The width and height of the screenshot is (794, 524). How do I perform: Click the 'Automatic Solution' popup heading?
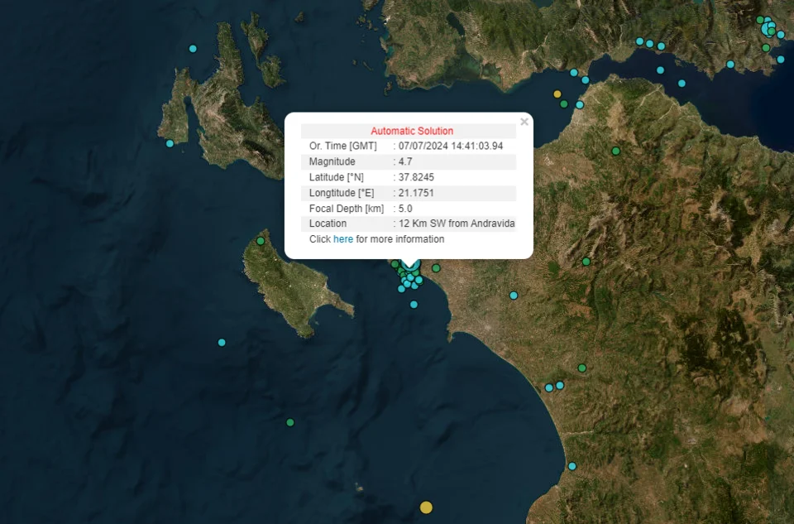pyautogui.click(x=411, y=131)
